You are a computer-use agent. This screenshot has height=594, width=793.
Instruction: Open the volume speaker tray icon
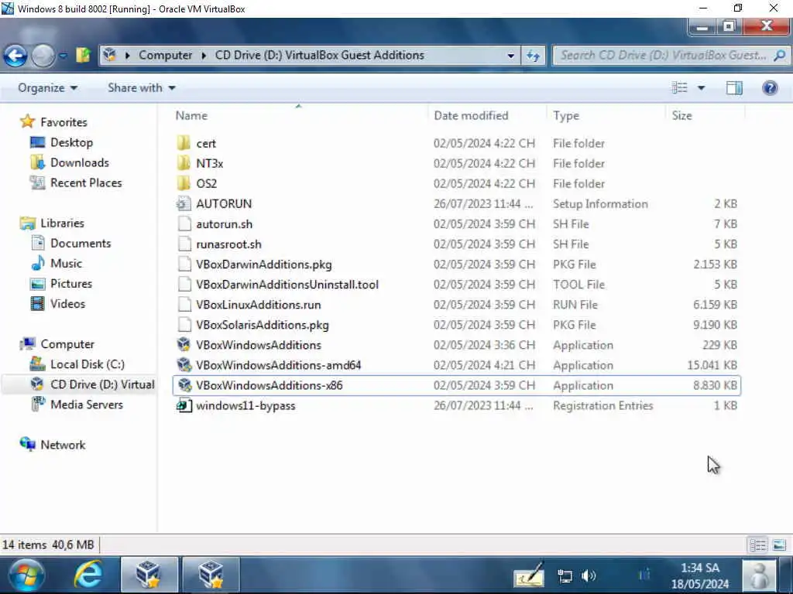click(x=589, y=575)
